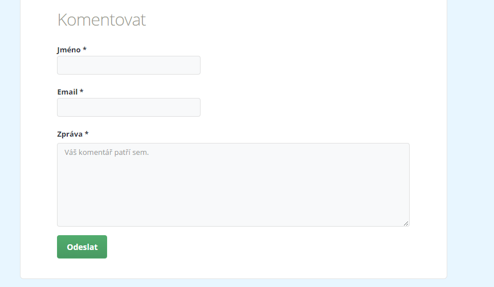Submit the comment with Odeslat button
The height and width of the screenshot is (287, 494).
[x=82, y=247]
